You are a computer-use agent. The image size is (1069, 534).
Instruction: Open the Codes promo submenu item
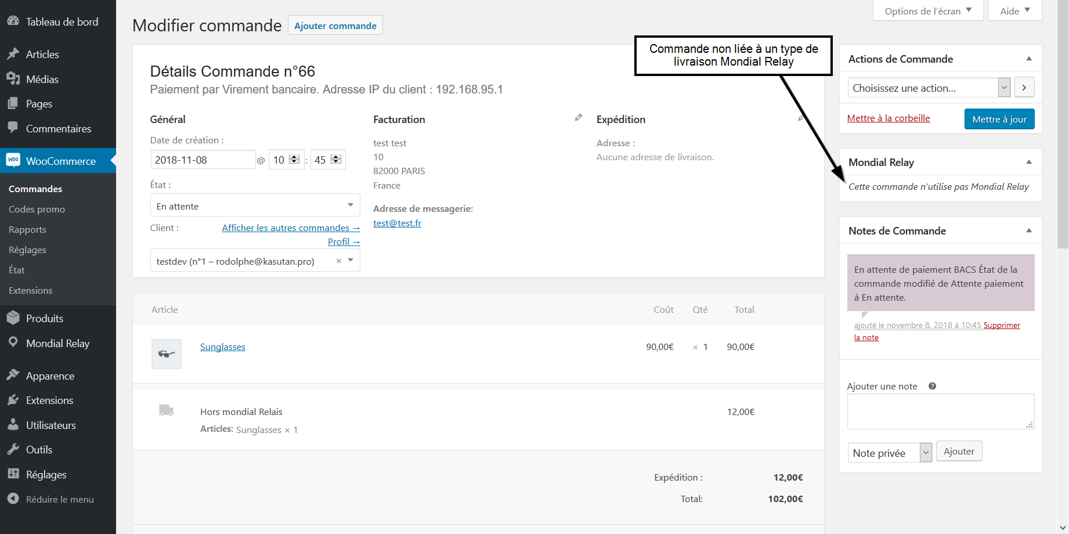click(x=37, y=210)
